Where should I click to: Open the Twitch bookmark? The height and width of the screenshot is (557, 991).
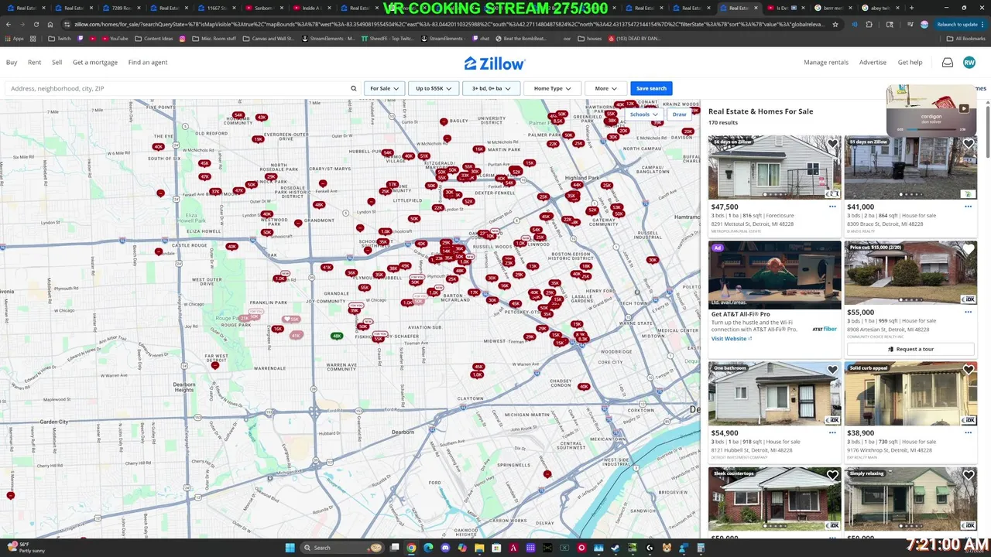click(60, 38)
